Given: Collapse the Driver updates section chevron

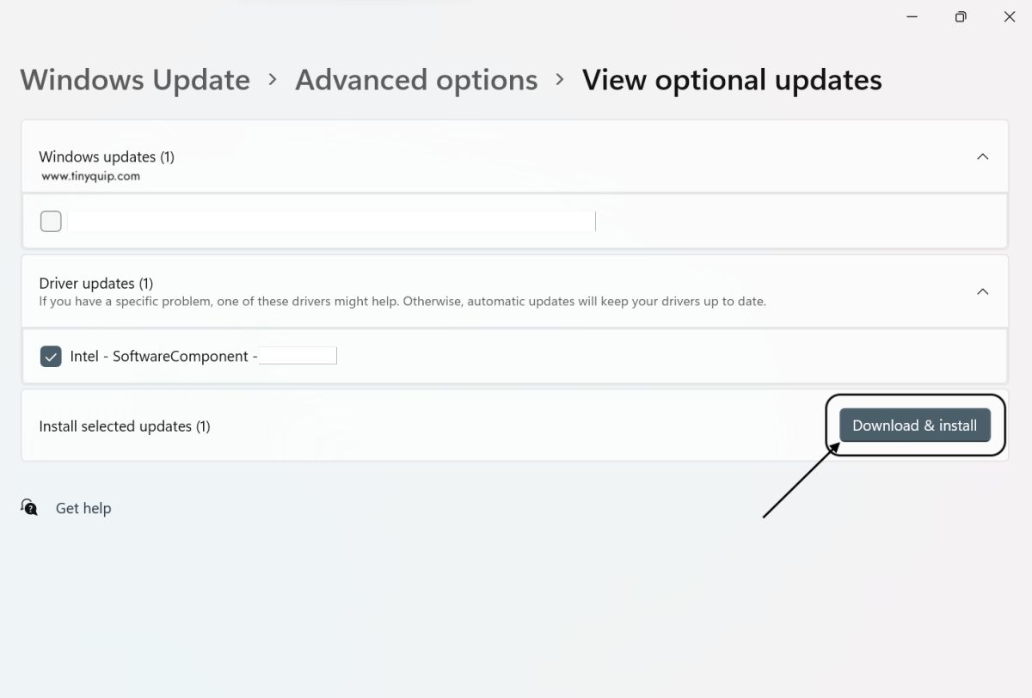Looking at the screenshot, I should 983,291.
